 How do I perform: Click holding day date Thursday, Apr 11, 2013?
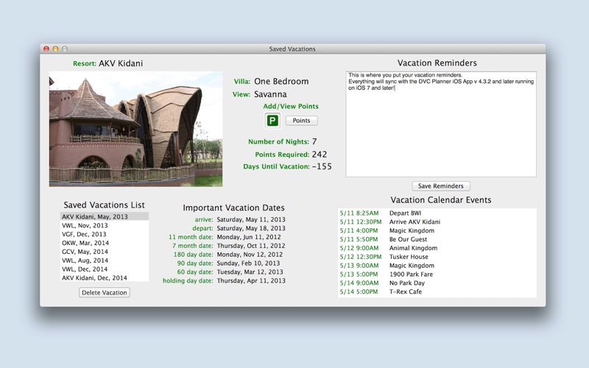pos(251,280)
